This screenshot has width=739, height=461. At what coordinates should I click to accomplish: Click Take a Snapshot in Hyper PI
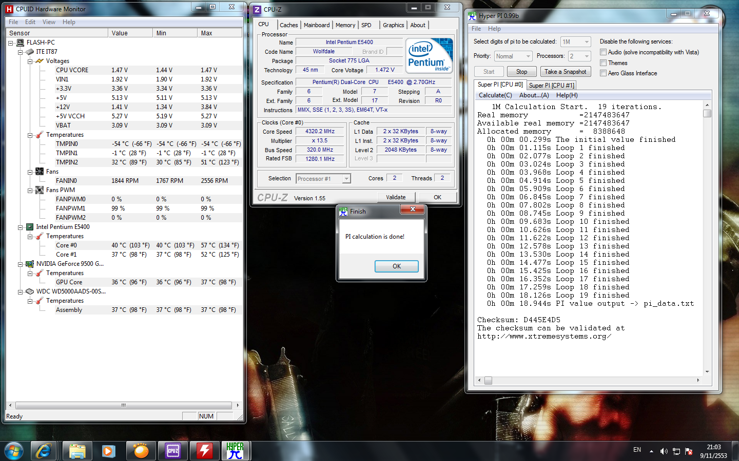[x=566, y=72]
